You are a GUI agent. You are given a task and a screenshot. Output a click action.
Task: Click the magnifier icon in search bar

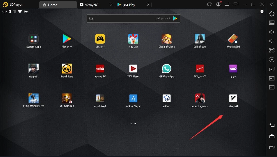click(91, 19)
